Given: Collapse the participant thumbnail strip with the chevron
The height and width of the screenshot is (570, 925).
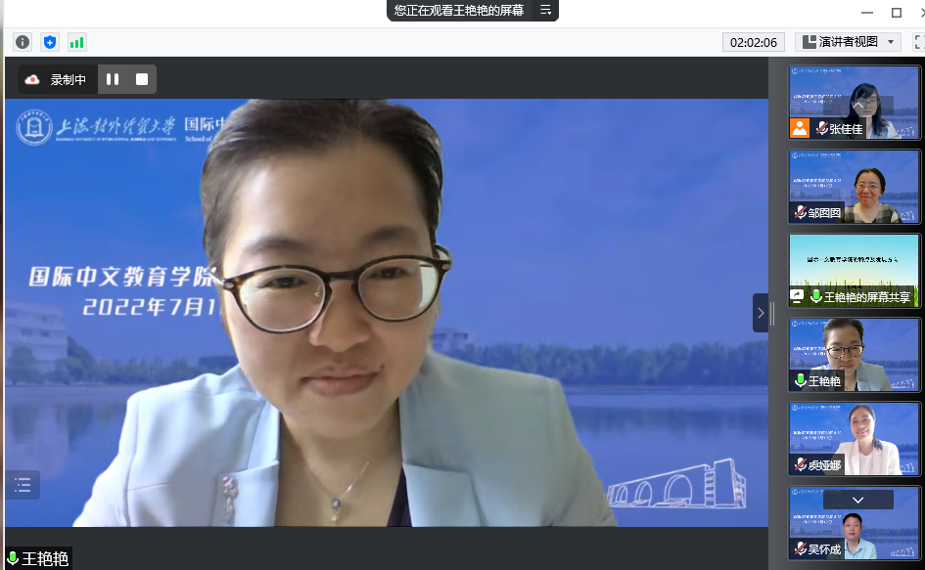Looking at the screenshot, I should 761,313.
